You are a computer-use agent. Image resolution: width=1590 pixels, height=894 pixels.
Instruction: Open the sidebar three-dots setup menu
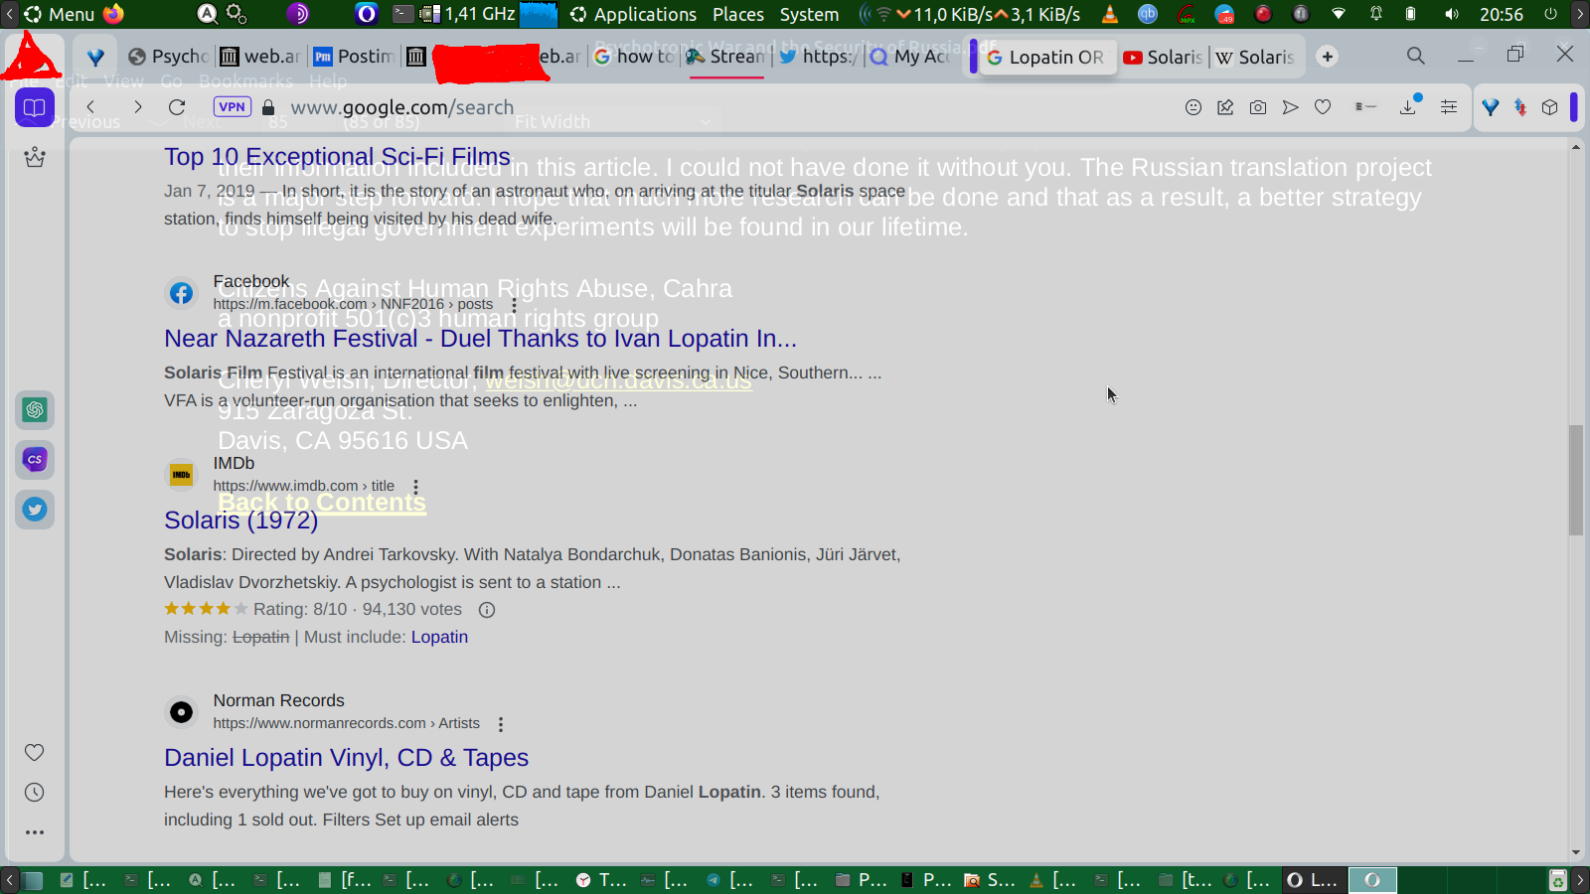click(35, 832)
